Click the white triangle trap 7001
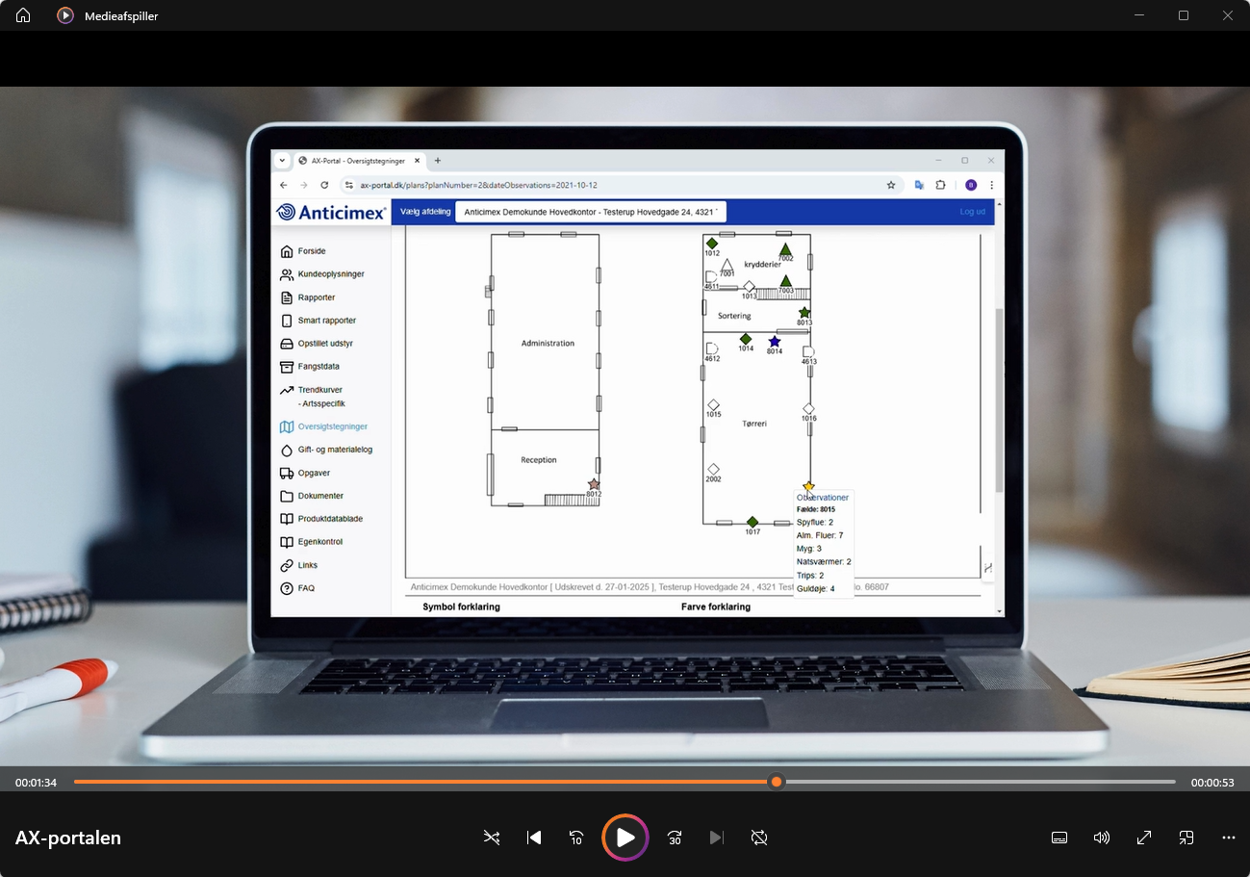The width and height of the screenshot is (1250, 877). coord(727,265)
